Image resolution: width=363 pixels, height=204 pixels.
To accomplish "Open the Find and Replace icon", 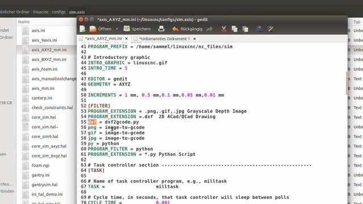I will 270,29.
